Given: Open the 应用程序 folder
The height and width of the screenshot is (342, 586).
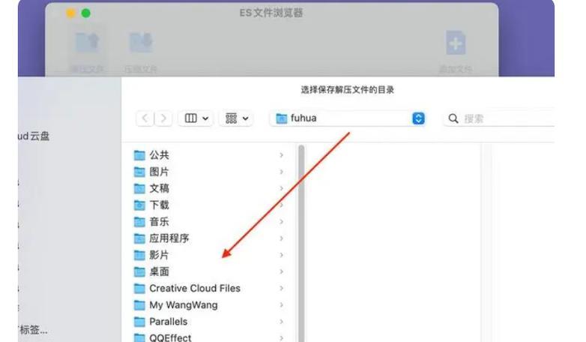Looking at the screenshot, I should pyautogui.click(x=209, y=238).
